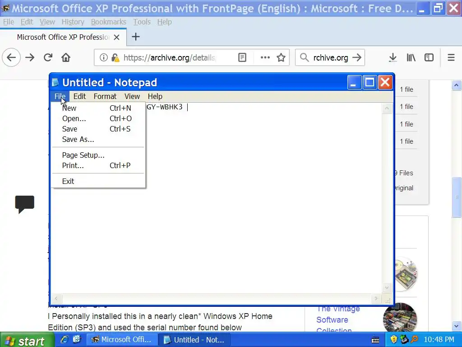Click the Windows Start button
The image size is (462, 347).
[x=27, y=340]
